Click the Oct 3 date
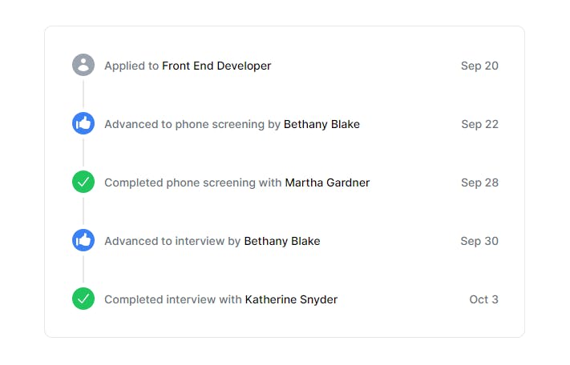Image resolution: width=570 pixels, height=365 pixels. pos(484,299)
